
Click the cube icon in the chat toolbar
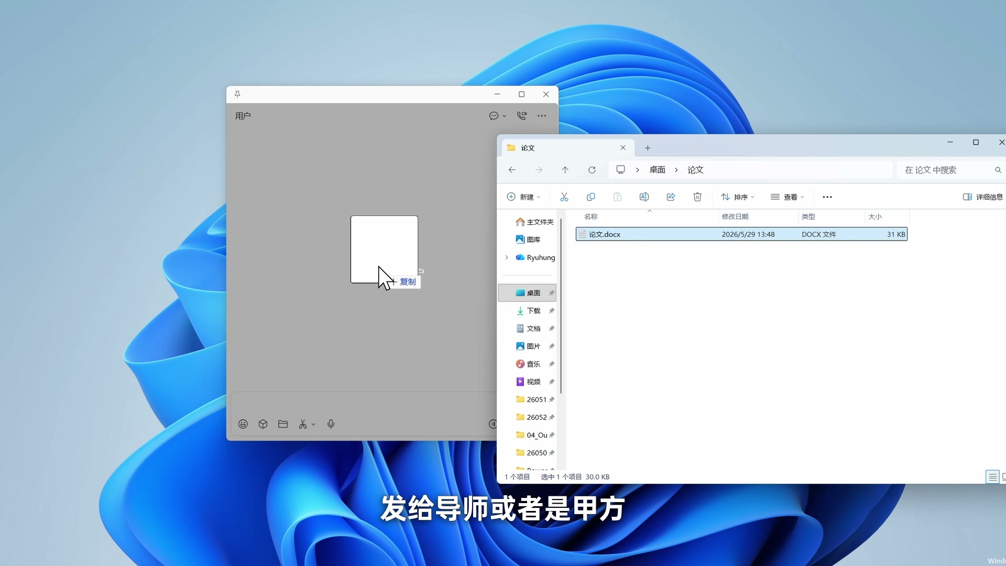(263, 424)
